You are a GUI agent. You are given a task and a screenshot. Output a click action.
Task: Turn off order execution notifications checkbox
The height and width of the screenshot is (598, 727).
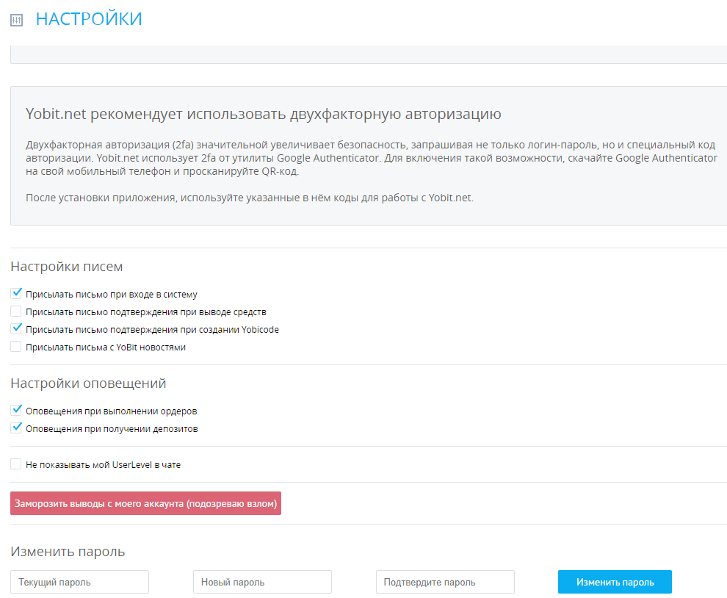(16, 410)
